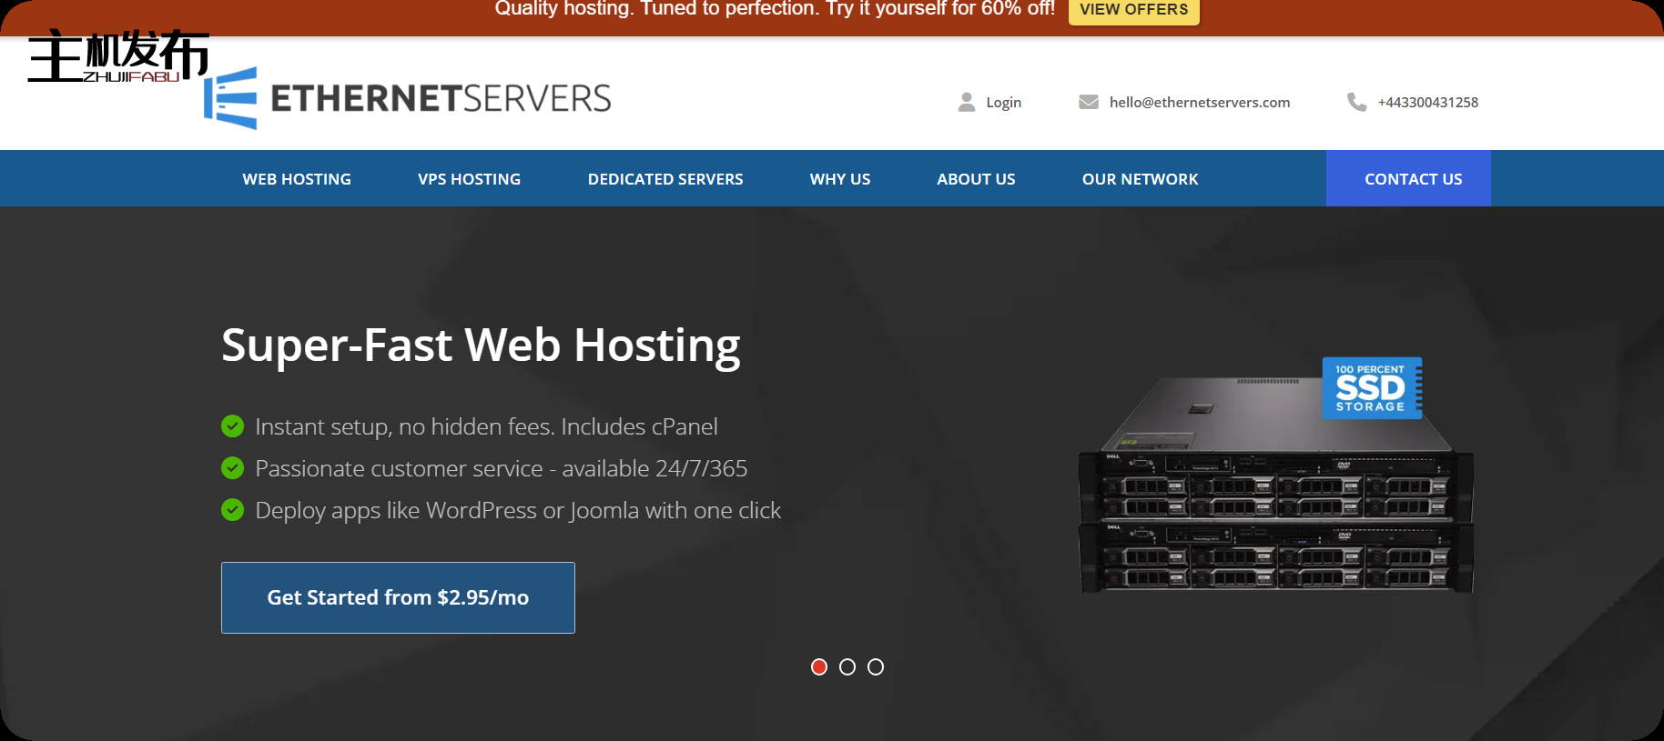Click the user profile icon beside Login
The image size is (1664, 741).
tap(966, 102)
